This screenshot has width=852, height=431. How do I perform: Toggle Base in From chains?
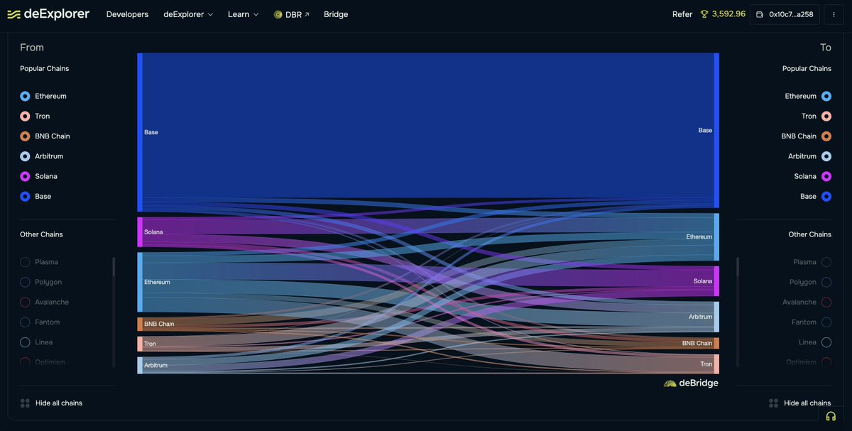(25, 196)
